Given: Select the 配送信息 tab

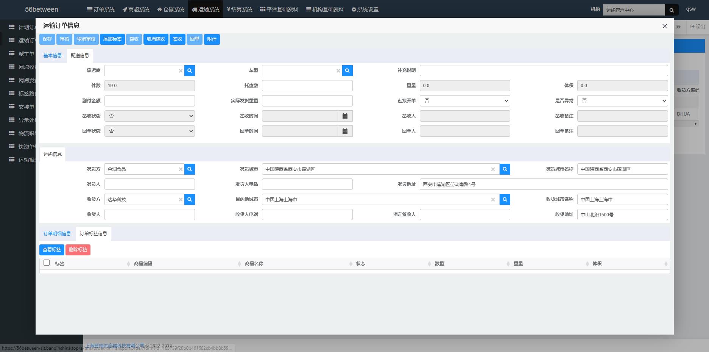Looking at the screenshot, I should point(80,56).
